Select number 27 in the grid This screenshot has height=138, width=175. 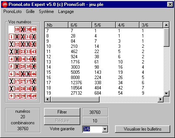click(23, 81)
